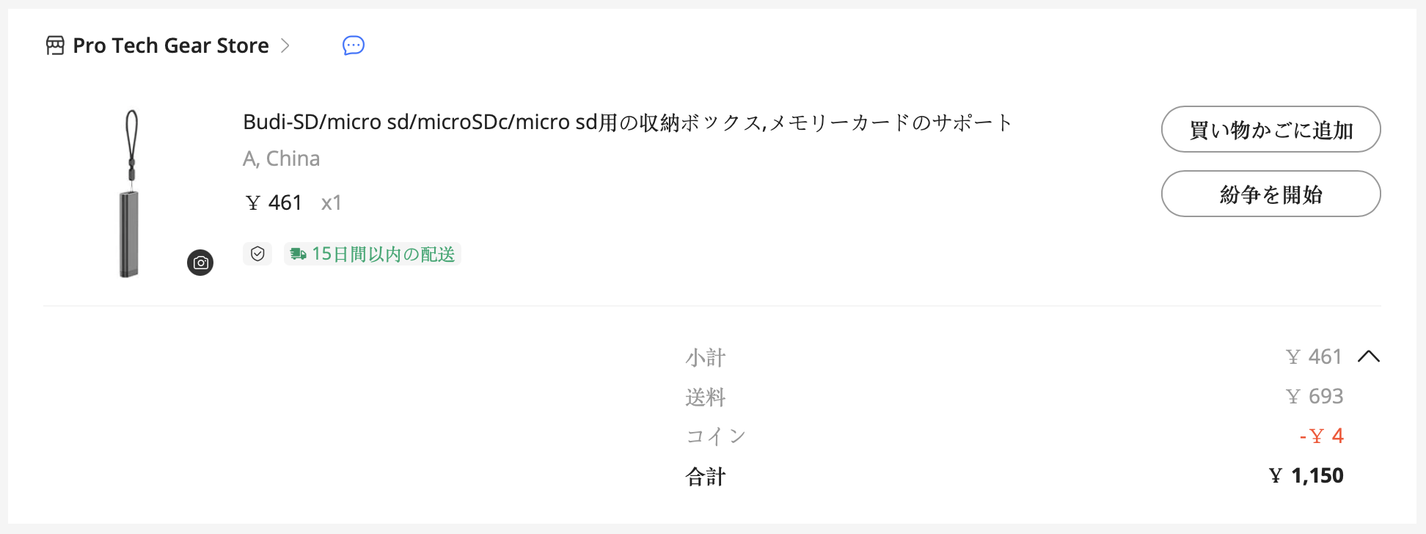Viewport: 1426px width, 534px height.
Task: Click the camera icon on the product image
Action: (x=200, y=263)
